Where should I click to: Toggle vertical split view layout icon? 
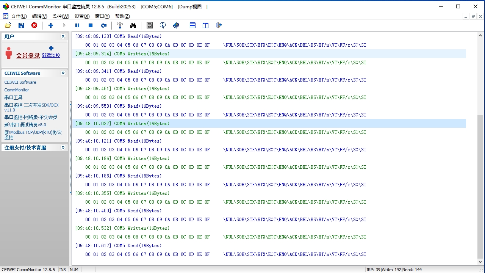pyautogui.click(x=205, y=25)
